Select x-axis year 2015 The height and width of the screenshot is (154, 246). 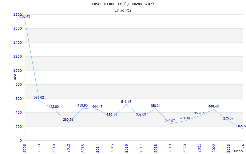click(112, 148)
